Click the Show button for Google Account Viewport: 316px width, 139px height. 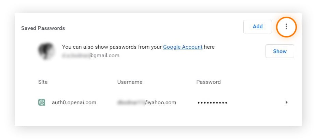(x=279, y=51)
